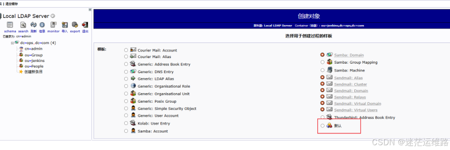Click the Sendmail: Relays label
The width and height of the screenshot is (450, 150).
(x=350, y=97)
